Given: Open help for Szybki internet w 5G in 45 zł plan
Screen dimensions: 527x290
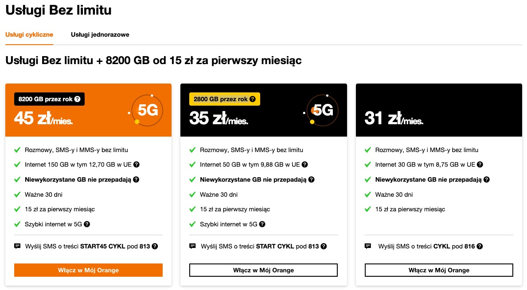Looking at the screenshot, I should (87, 224).
